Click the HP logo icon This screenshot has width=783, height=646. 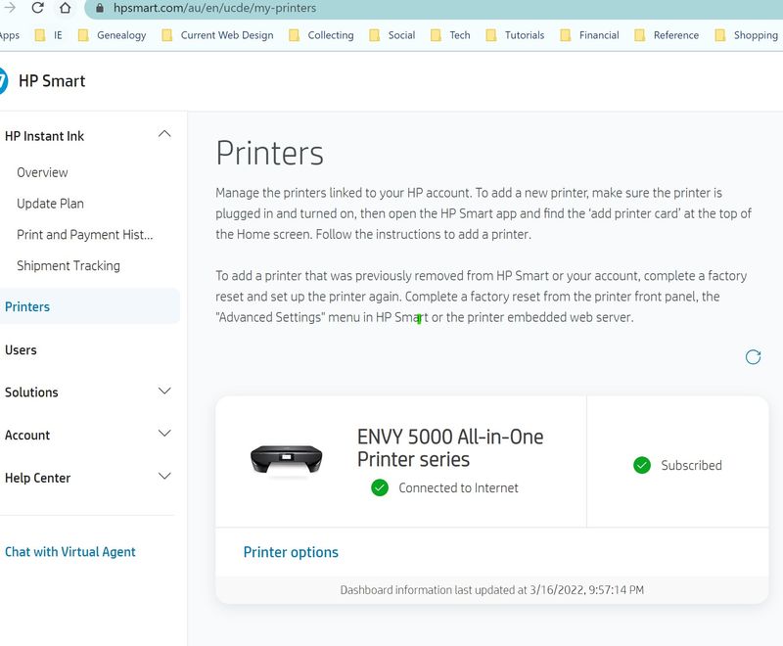click(3, 80)
